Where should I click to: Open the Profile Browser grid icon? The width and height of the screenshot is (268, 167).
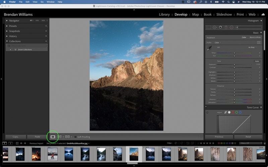[259, 42]
